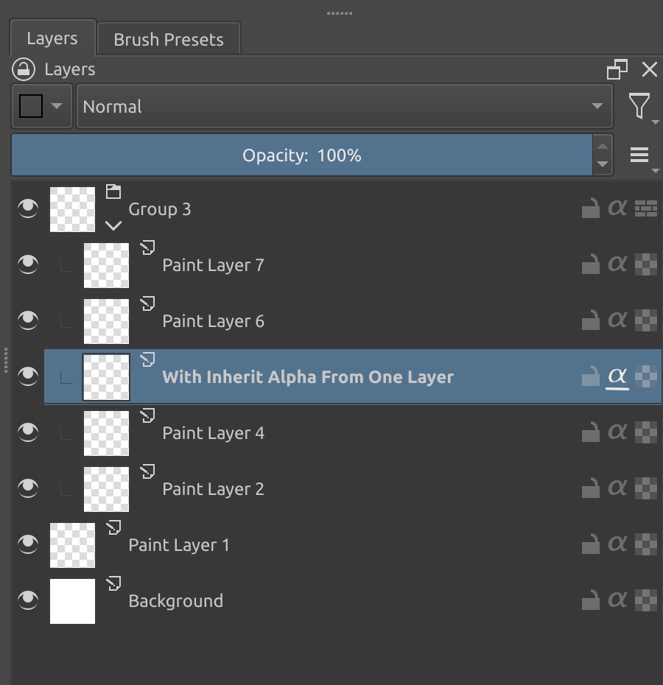The image size is (663, 685).
Task: Select the Layers tab
Action: pyautogui.click(x=52, y=38)
